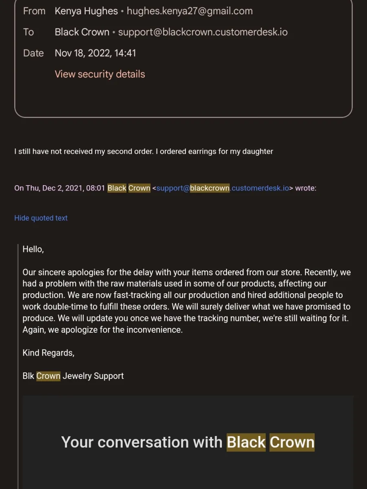
Task: Click the sender name Kenya Hughes
Action: coord(86,11)
